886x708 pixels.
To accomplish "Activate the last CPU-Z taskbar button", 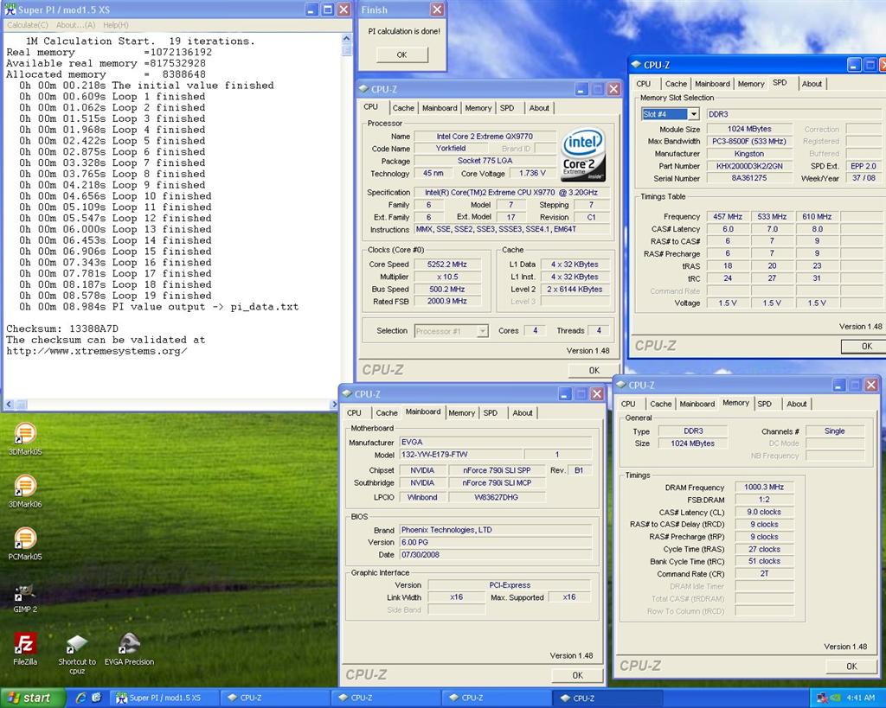I will click(606, 698).
